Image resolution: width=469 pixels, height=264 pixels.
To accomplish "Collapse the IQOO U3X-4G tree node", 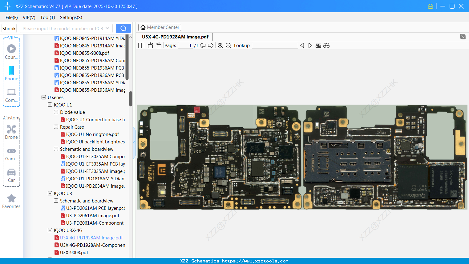I will point(50,230).
